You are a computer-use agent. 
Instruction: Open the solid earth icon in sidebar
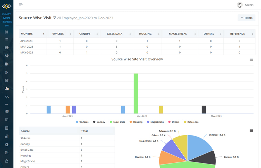(x=7, y=144)
